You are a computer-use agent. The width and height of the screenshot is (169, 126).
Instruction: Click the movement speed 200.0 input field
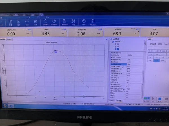(x=161, y=44)
